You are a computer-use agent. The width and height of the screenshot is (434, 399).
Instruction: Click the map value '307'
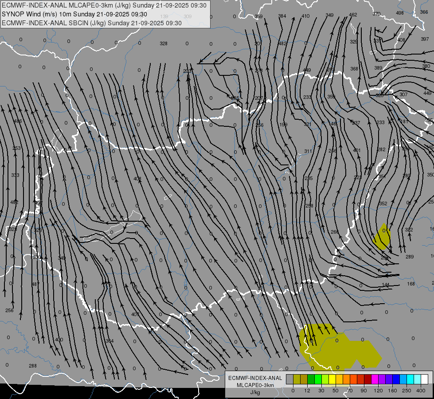[x=403, y=94]
